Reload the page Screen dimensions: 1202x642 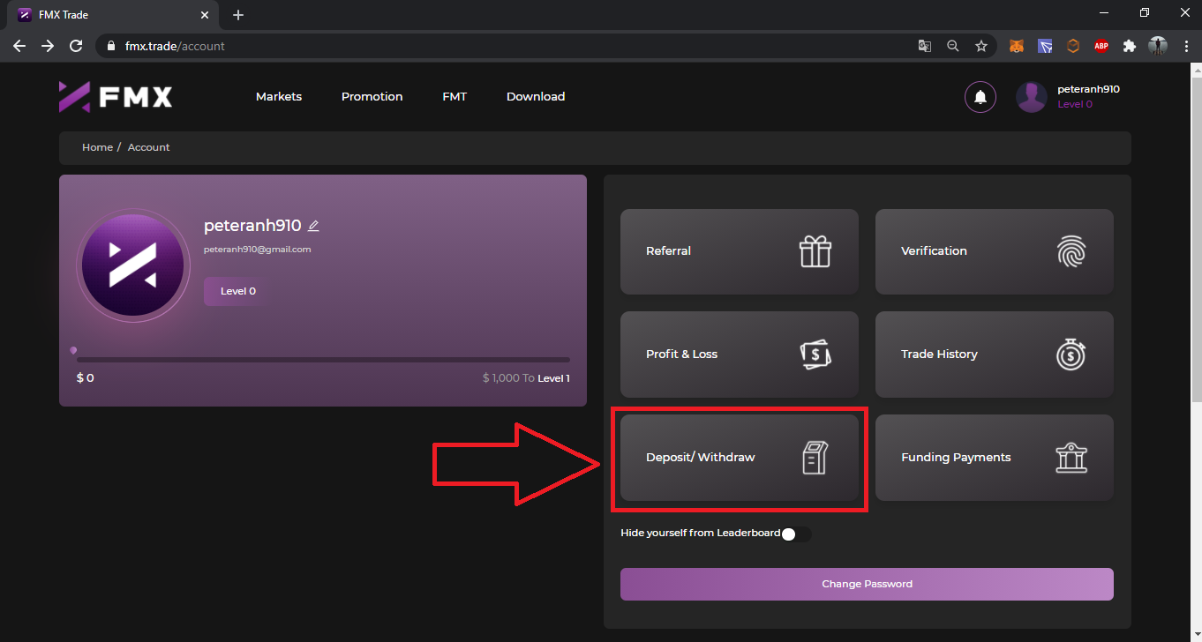(x=76, y=46)
